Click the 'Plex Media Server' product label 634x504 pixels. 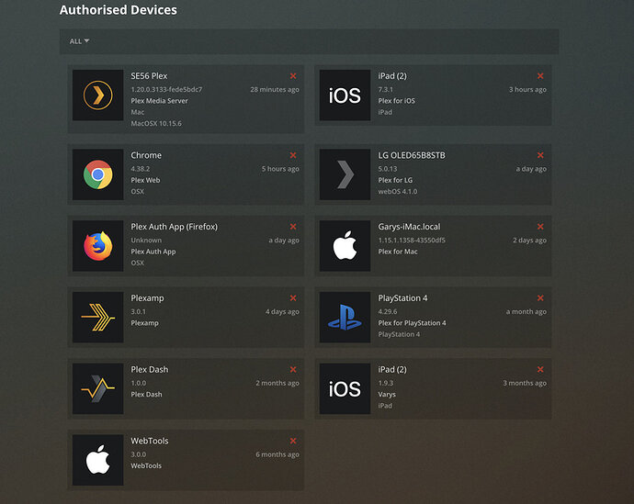[x=159, y=101]
